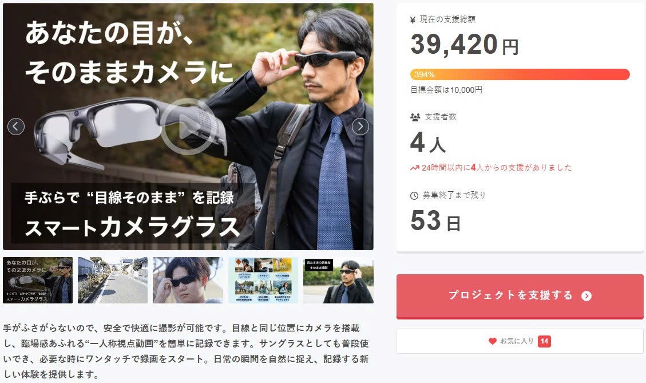Play the smart camera glasses video
This screenshot has width=646, height=383.
click(188, 127)
